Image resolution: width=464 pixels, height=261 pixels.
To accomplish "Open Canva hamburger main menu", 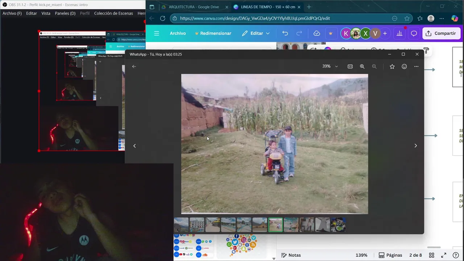I will 157,33.
